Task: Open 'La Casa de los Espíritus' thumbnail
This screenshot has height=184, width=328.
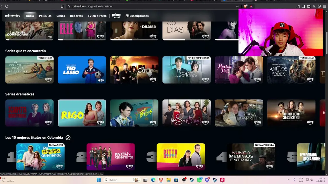Action: (x=239, y=113)
